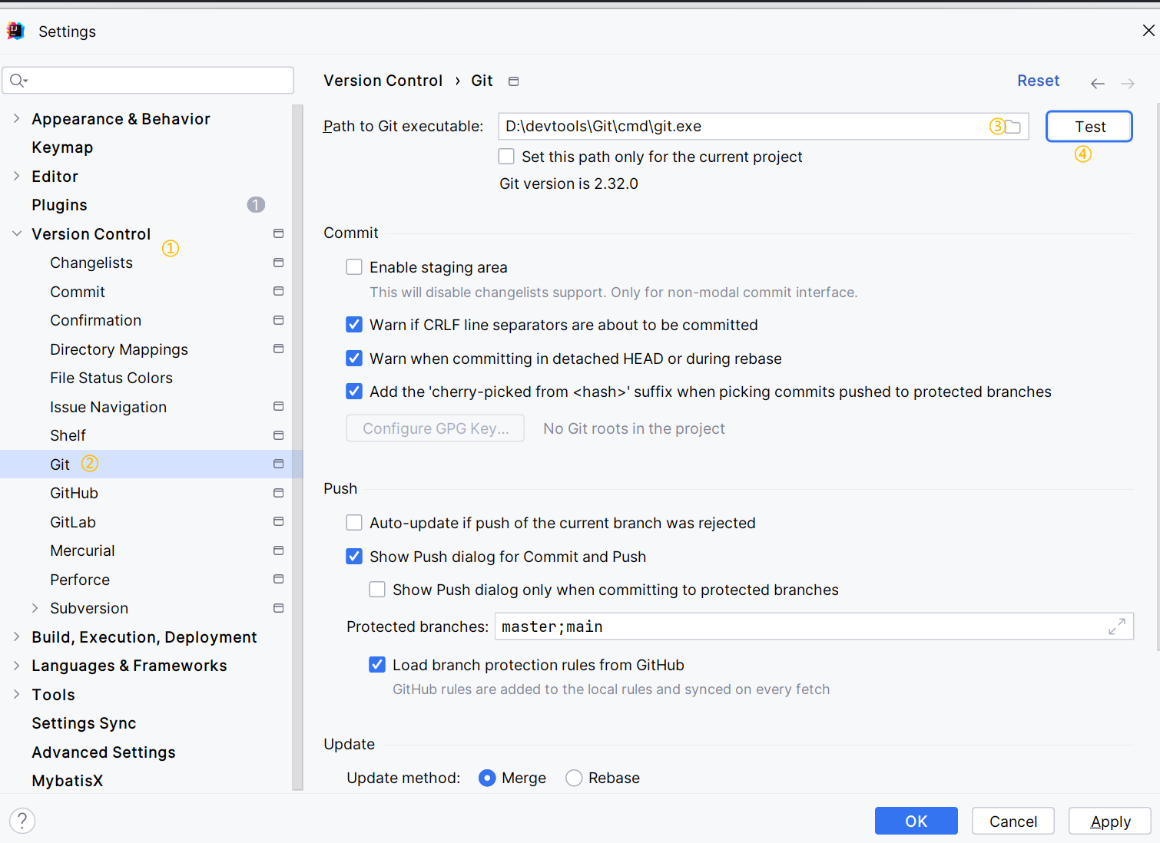The width and height of the screenshot is (1160, 843).
Task: Click the project icon next to Git breadcrumb
Action: [514, 81]
